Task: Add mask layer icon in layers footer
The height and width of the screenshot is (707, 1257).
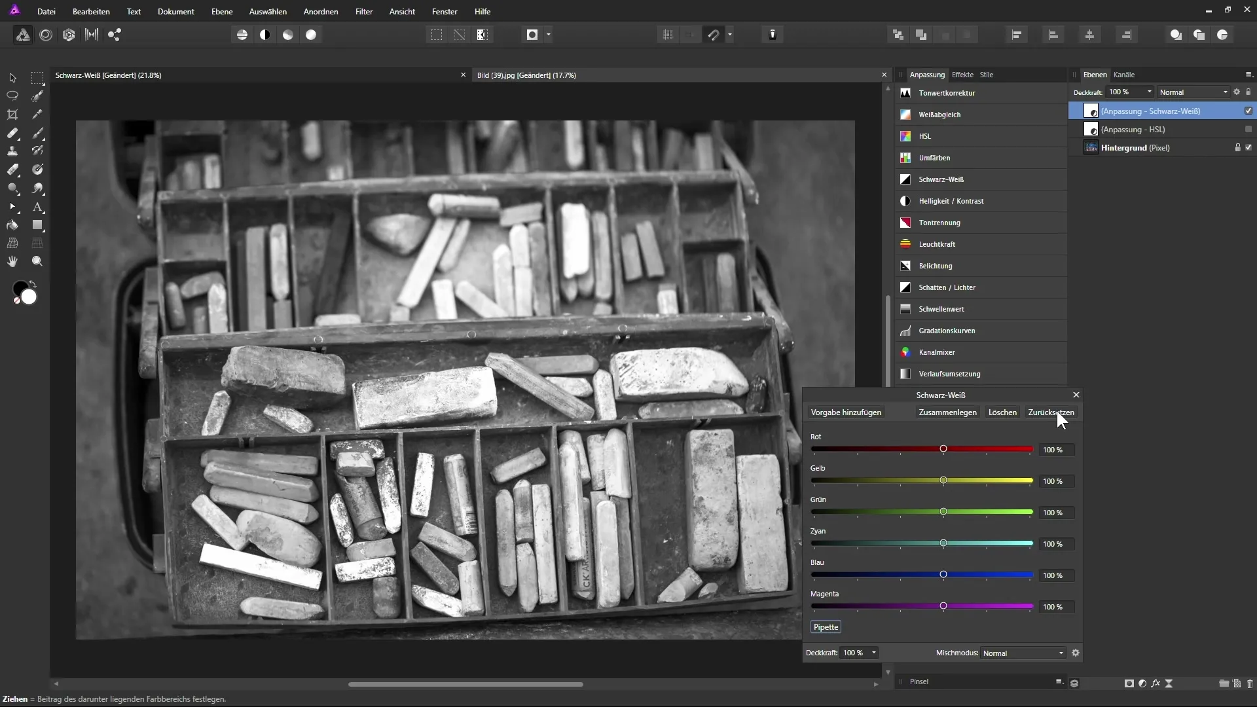Action: coord(1129,683)
